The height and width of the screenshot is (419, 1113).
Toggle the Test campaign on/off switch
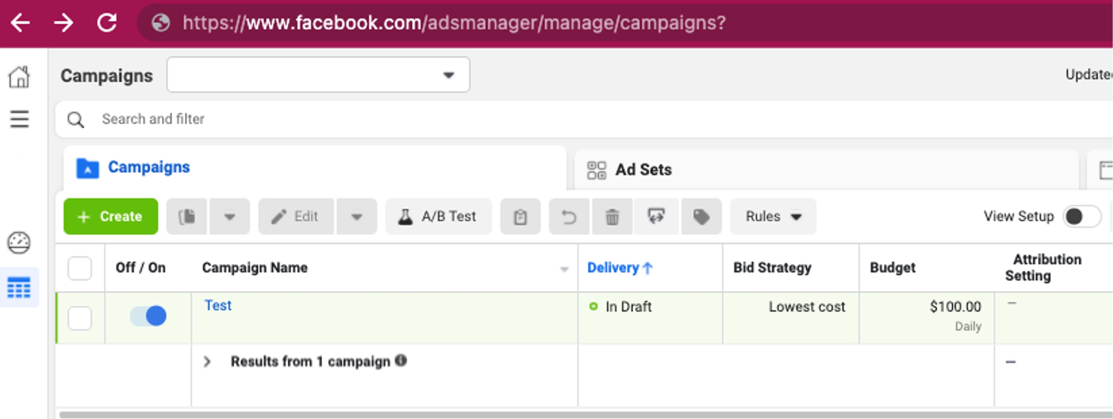pos(148,316)
